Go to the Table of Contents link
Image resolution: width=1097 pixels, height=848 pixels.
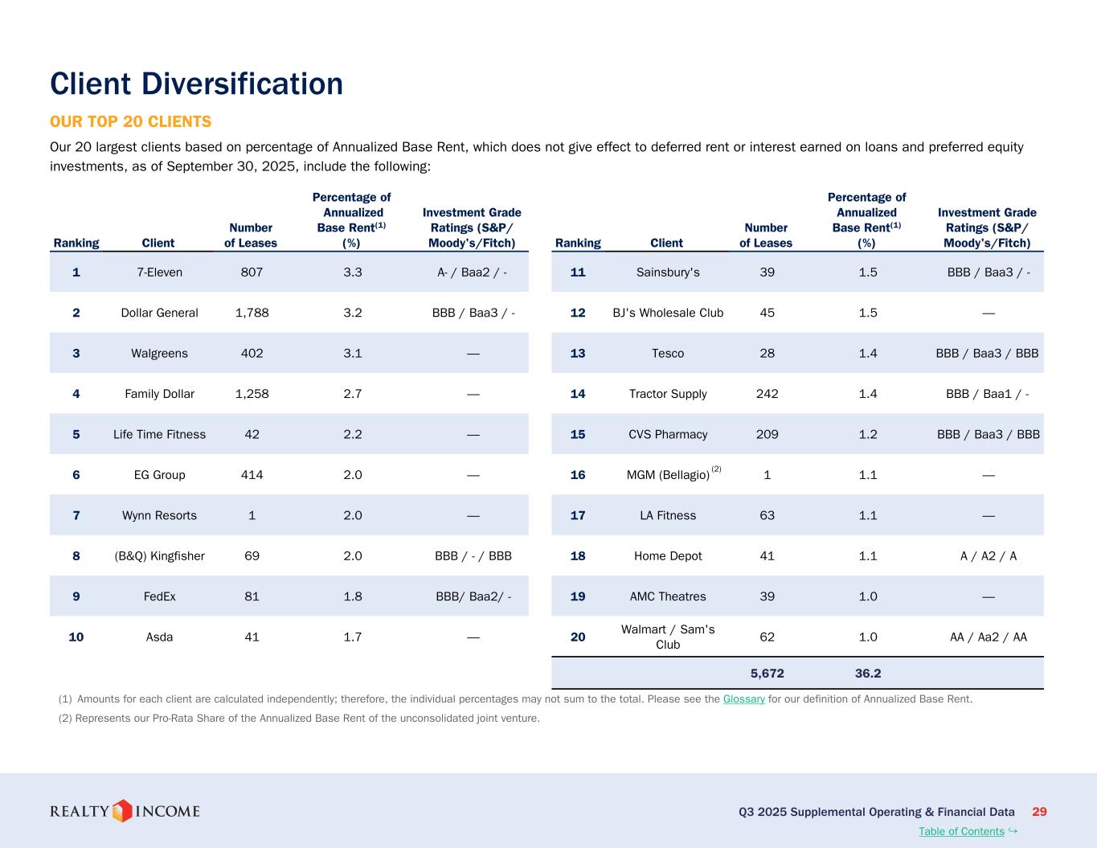[x=961, y=831]
